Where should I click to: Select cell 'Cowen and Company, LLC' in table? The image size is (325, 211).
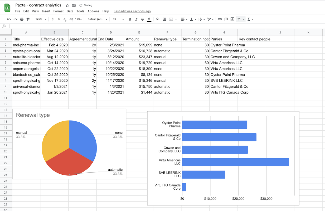[x=224, y=57]
